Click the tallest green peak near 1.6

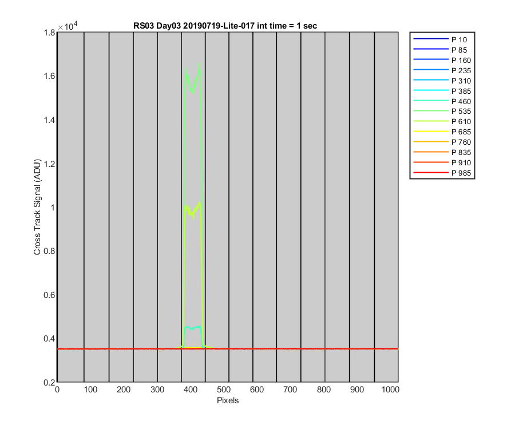click(199, 64)
